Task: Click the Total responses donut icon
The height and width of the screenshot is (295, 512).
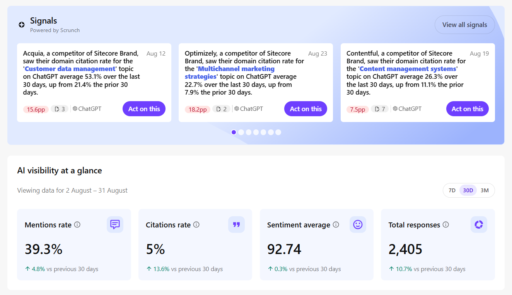Action: (x=479, y=224)
